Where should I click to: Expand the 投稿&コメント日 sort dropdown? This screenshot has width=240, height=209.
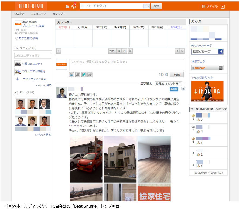169,83
